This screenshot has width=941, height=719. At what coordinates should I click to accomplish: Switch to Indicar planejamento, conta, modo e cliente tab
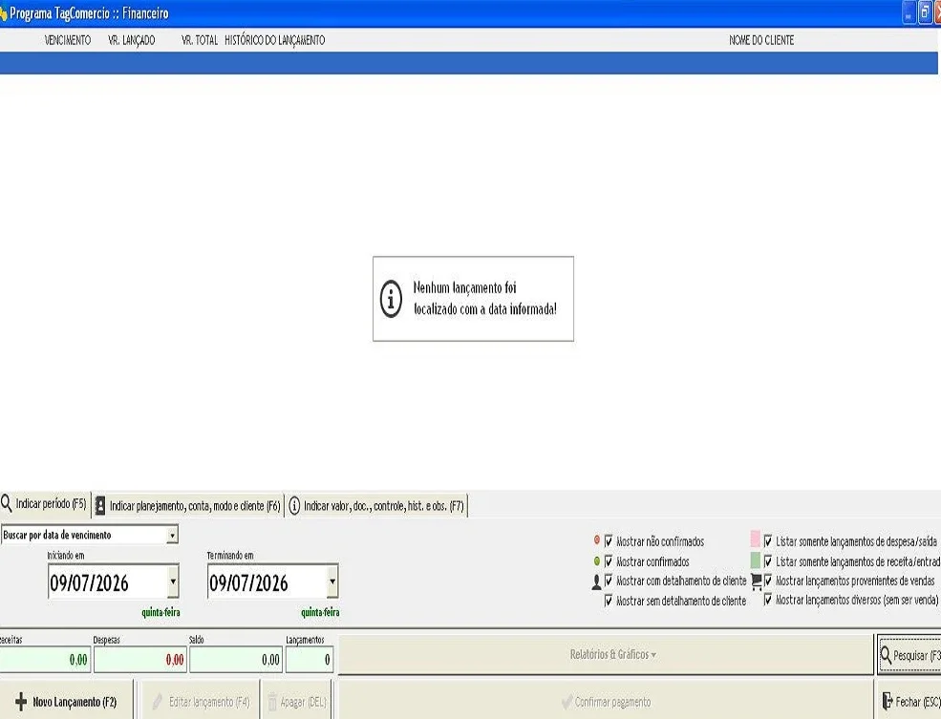tap(188, 505)
